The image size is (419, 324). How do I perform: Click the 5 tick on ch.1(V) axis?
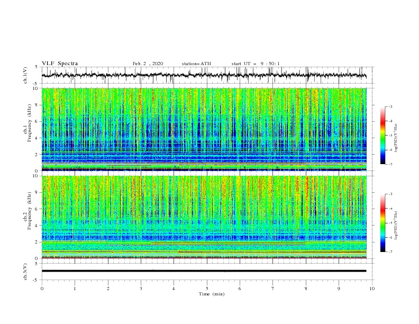click(37, 67)
